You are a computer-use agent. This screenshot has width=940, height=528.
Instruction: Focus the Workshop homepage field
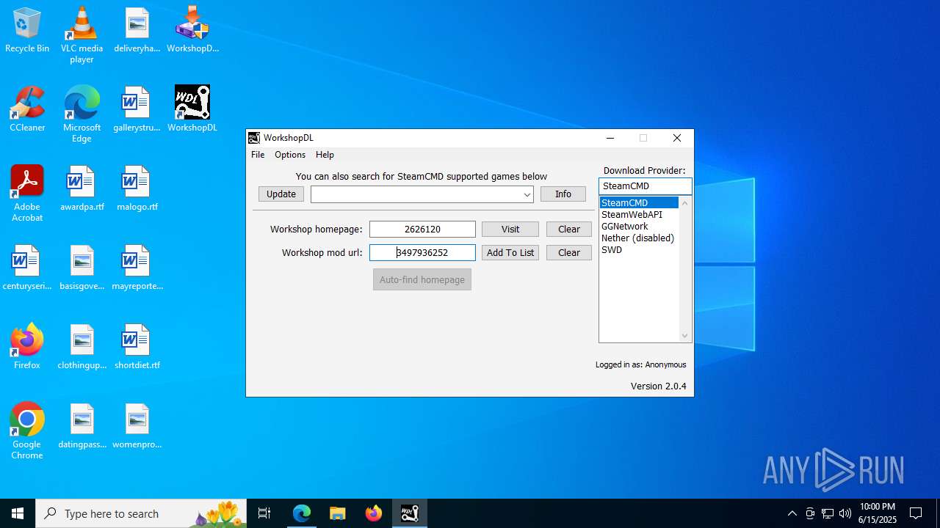click(x=422, y=230)
